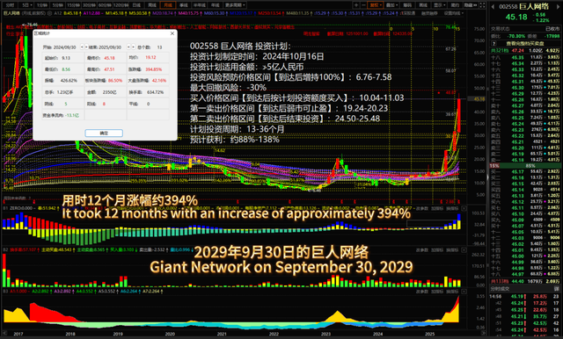Step the start date 2024/09/30 backward
Screen dimensions: 563x339
click(x=82, y=47)
